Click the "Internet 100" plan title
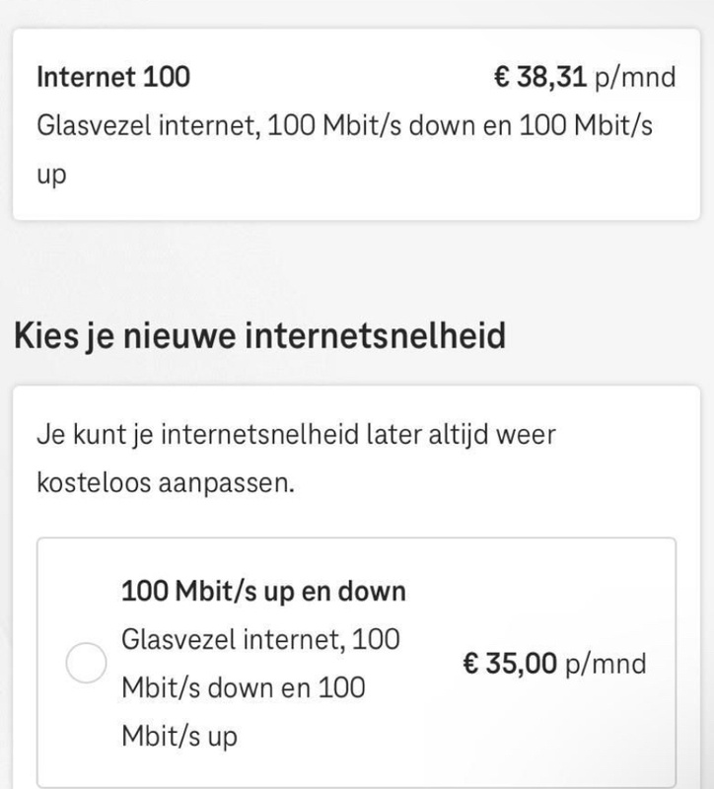The width and height of the screenshot is (714, 789). pos(113,78)
